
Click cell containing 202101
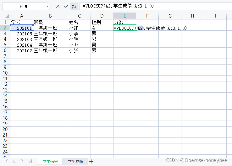[x=22, y=28]
